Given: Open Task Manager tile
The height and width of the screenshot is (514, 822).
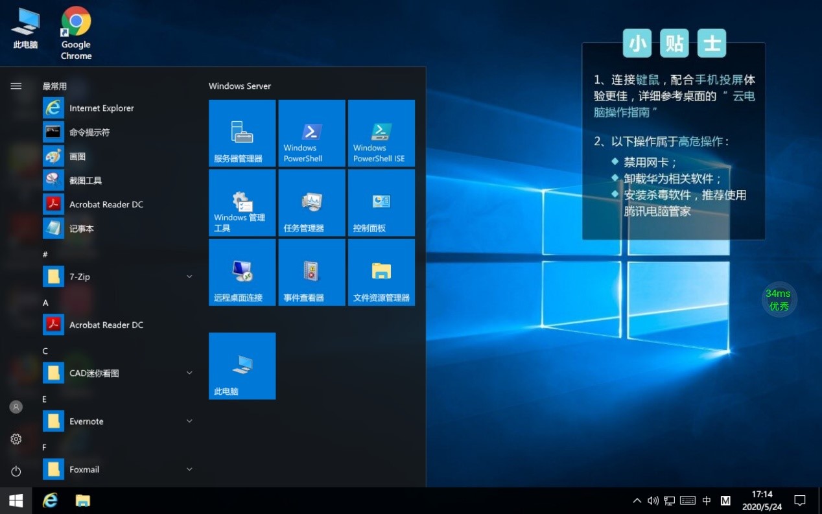Looking at the screenshot, I should click(x=311, y=202).
